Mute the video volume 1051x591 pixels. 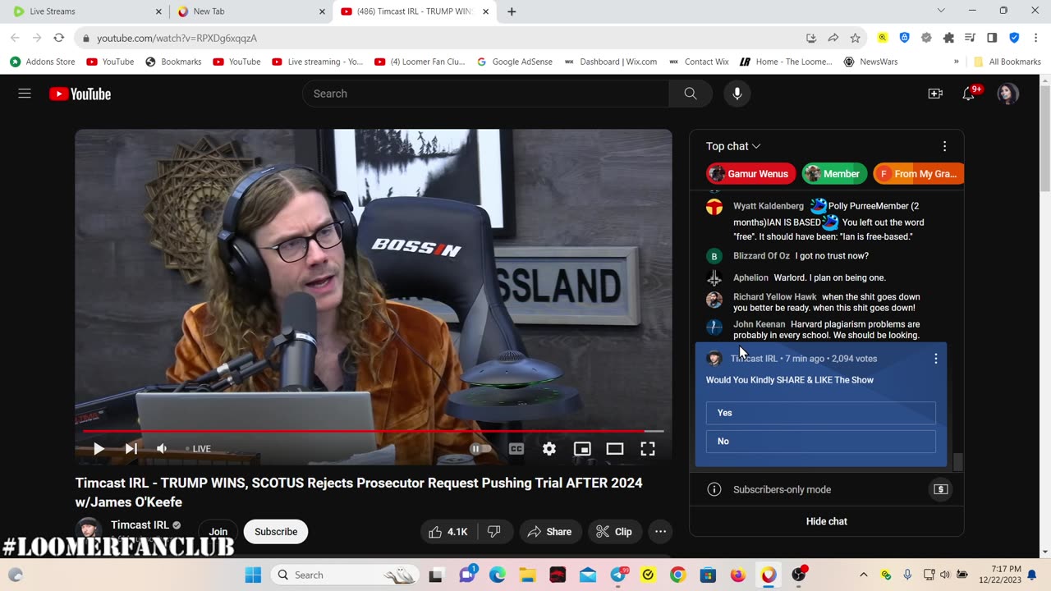coord(163,448)
